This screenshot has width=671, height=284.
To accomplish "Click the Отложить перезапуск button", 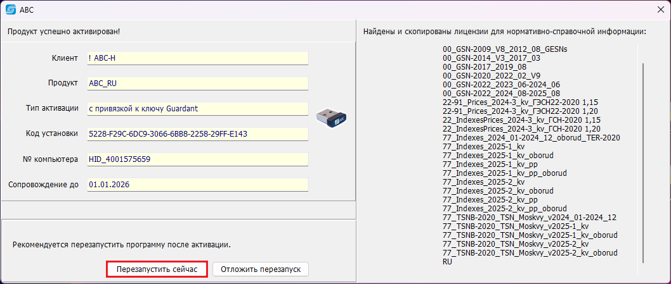I will pyautogui.click(x=261, y=269).
